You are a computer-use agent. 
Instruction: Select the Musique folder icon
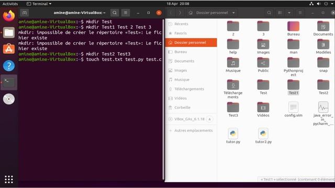coord(233,65)
